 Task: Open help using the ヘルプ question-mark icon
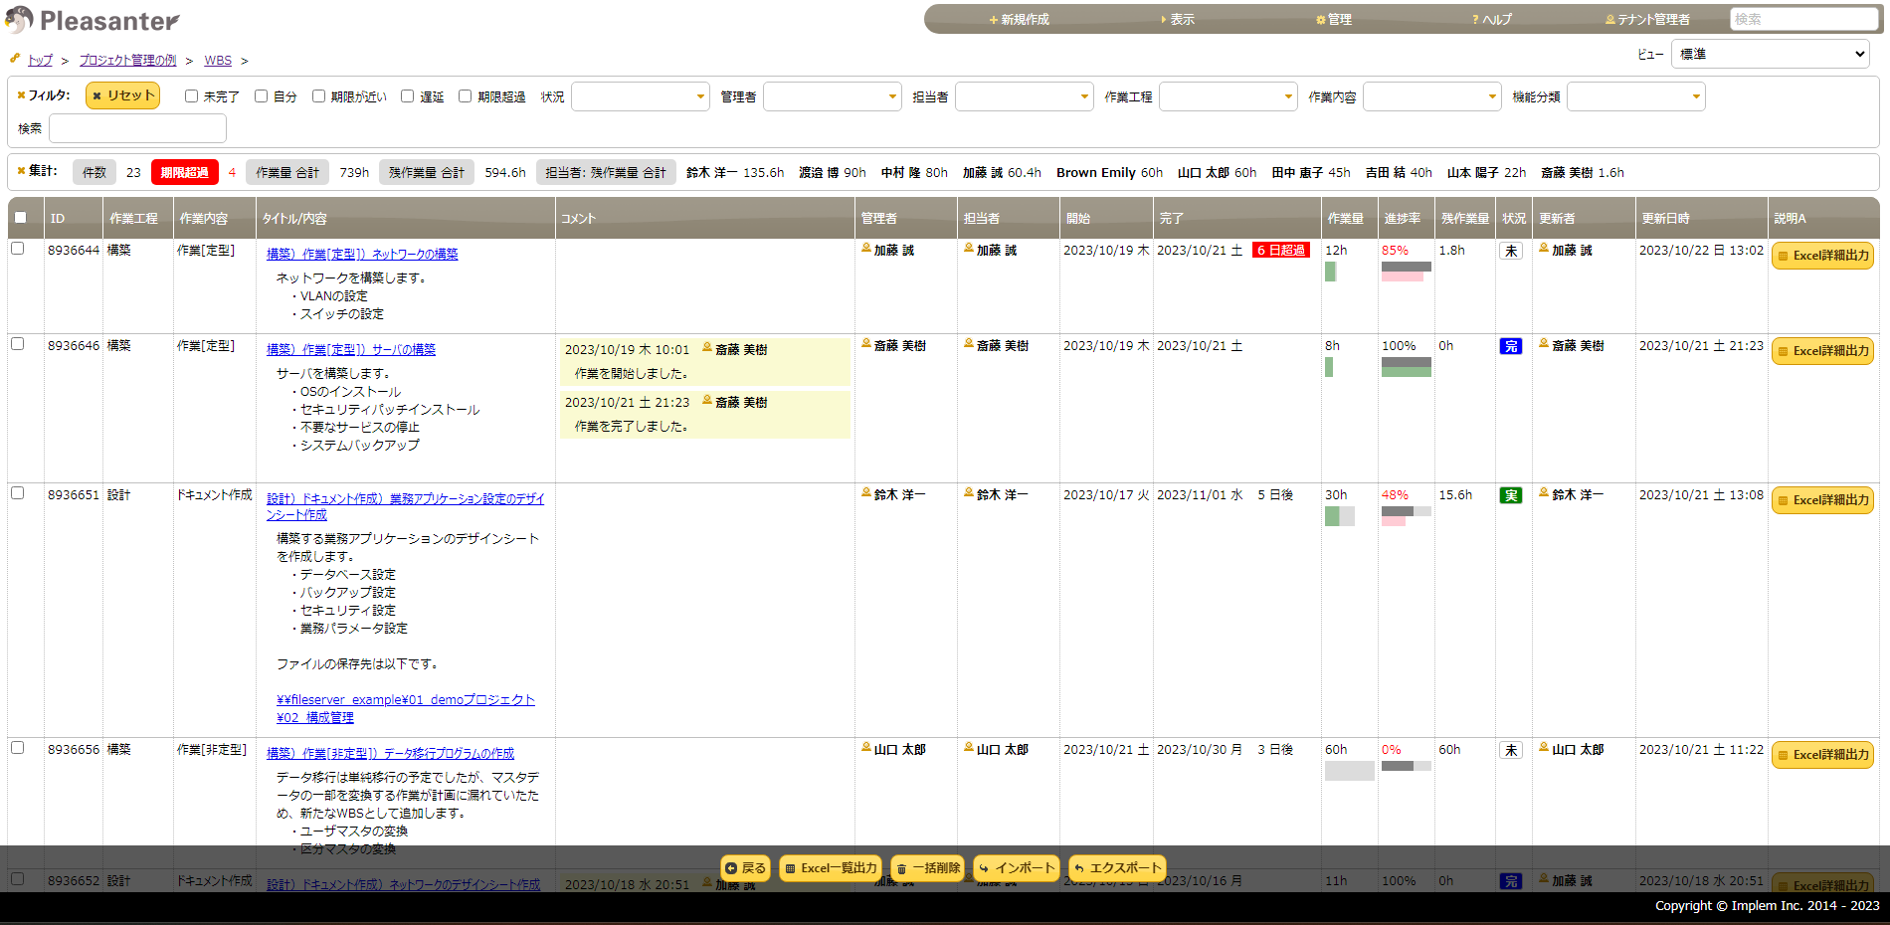tap(1473, 19)
